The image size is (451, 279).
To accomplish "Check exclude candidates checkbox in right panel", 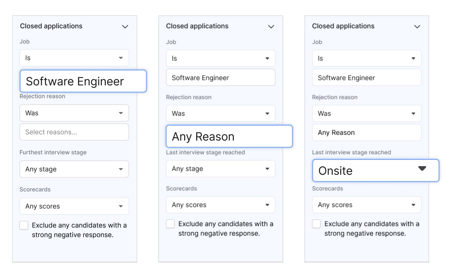I will 316,224.
